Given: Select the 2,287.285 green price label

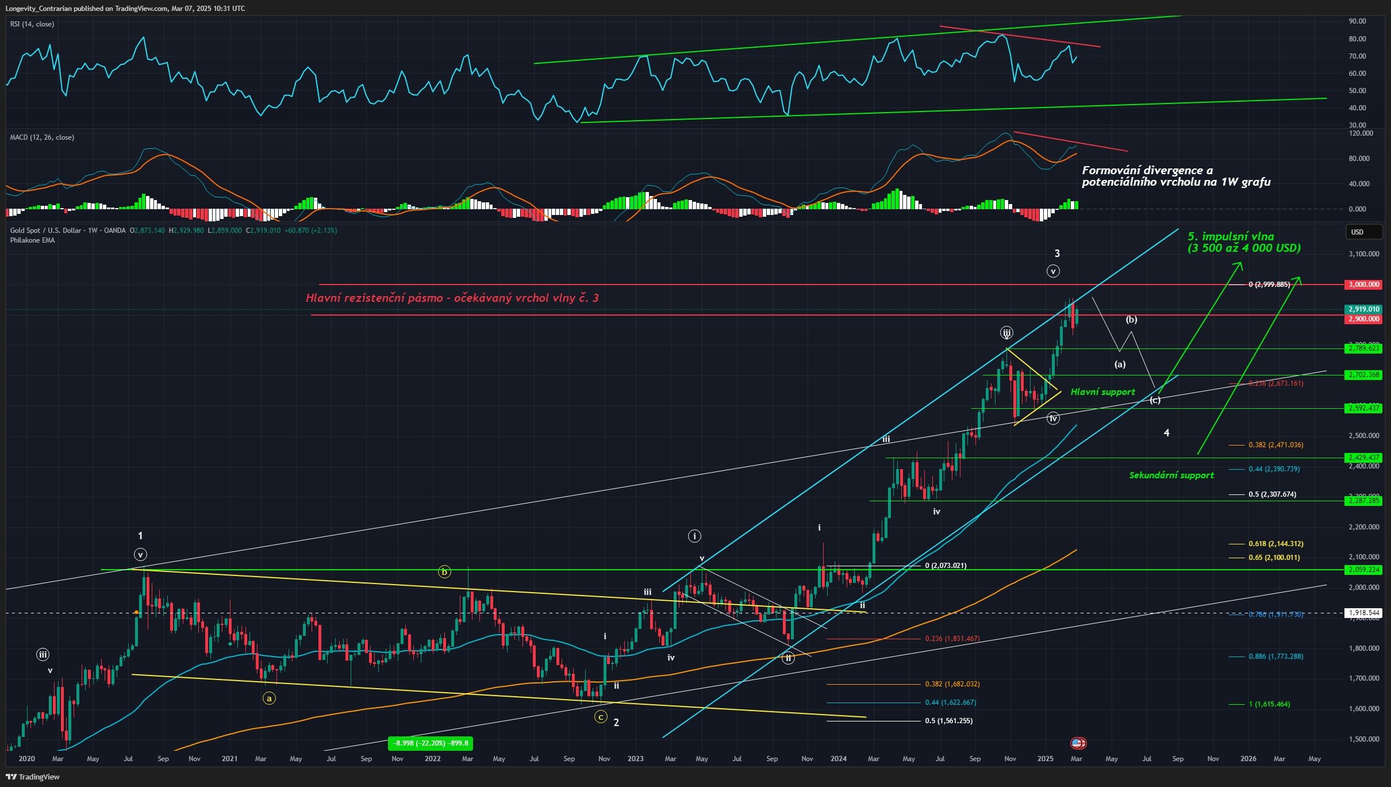Looking at the screenshot, I should click(x=1363, y=501).
